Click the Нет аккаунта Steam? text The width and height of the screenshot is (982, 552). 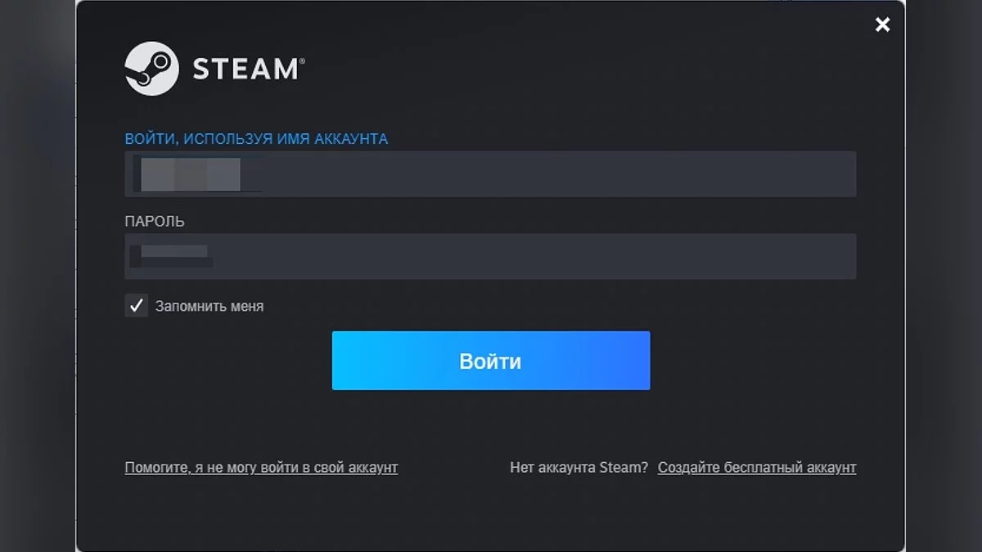pos(579,468)
